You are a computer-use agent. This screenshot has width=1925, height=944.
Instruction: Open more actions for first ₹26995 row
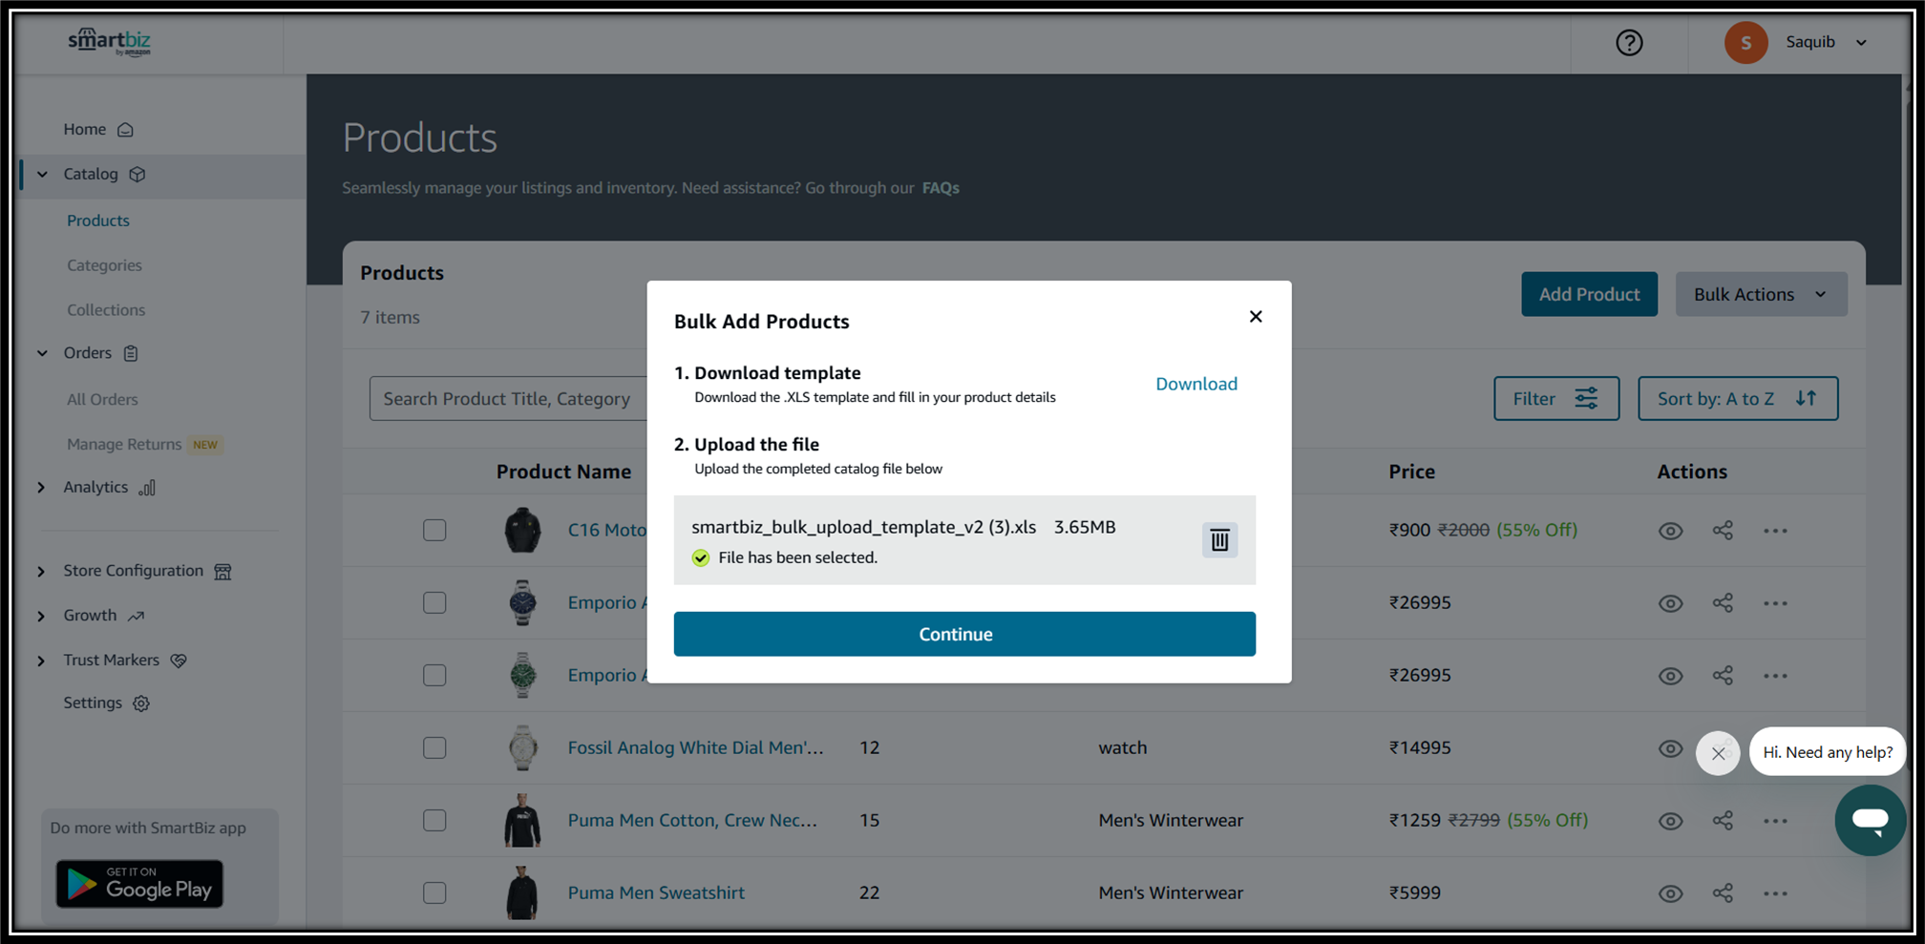1775,603
